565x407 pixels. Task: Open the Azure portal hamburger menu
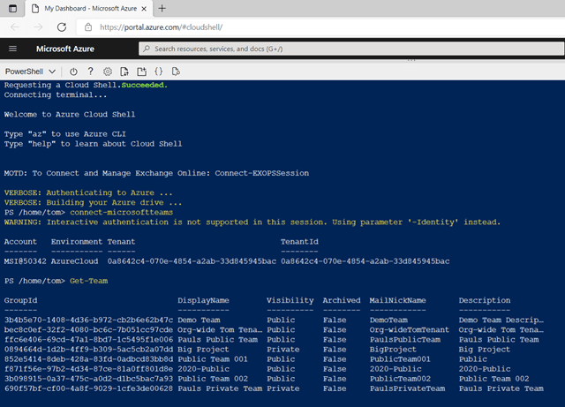coord(12,49)
